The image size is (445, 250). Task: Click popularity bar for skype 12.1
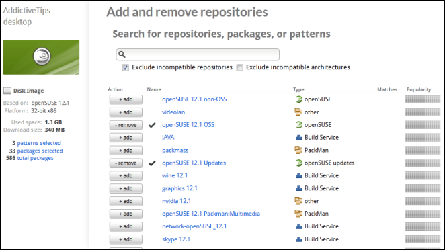(423, 239)
